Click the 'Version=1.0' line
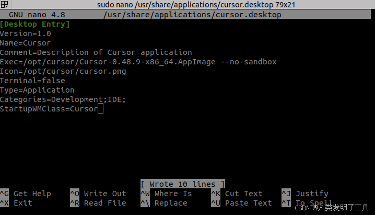The height and width of the screenshot is (215, 375). coord(26,33)
